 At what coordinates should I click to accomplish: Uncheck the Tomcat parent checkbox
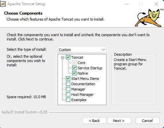(x=68, y=57)
